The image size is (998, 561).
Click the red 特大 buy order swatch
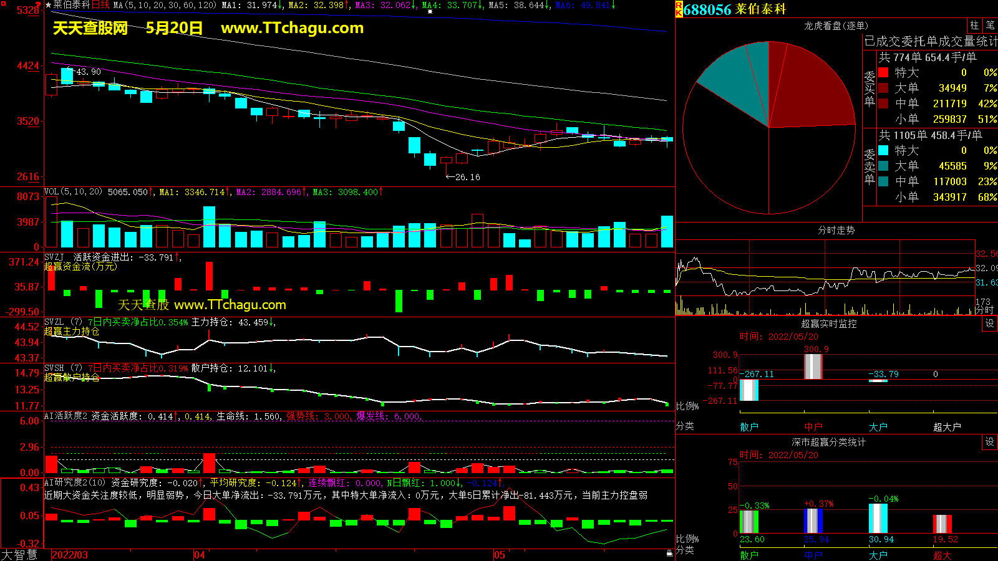click(883, 72)
